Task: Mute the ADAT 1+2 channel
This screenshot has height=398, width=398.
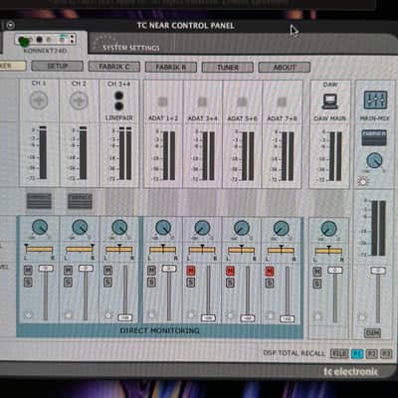Action: 151,271
